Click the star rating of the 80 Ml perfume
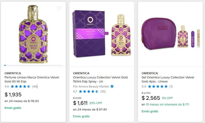 tap(21, 86)
